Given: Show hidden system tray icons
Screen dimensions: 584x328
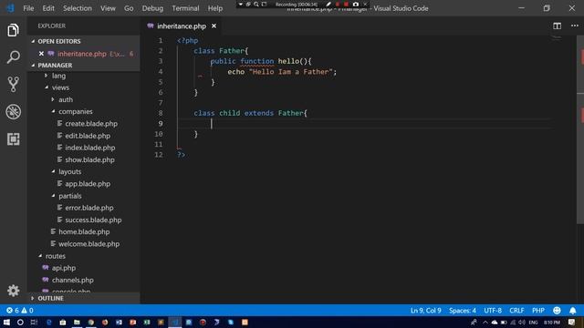Looking at the screenshot, I should [485, 322].
